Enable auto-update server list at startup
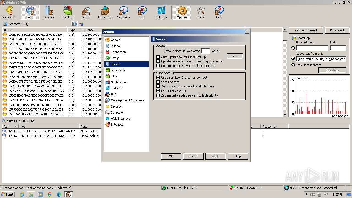The image size is (352, 198). click(158, 57)
